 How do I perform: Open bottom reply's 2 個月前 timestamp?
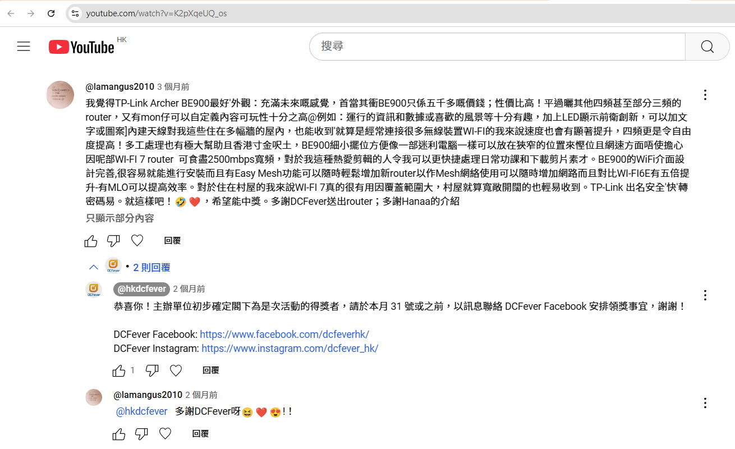click(x=201, y=395)
